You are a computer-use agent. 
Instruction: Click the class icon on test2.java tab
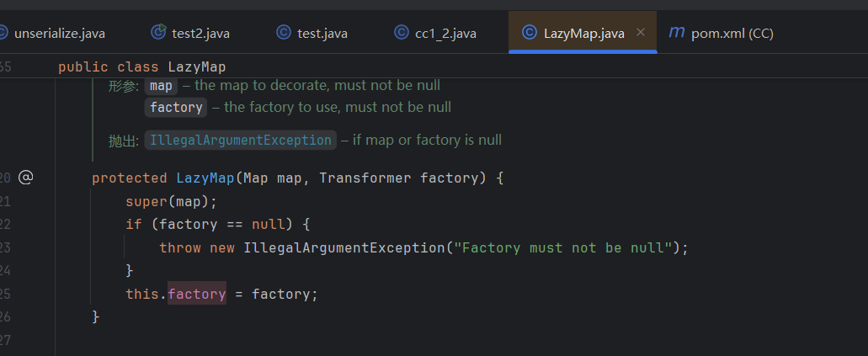click(x=158, y=33)
